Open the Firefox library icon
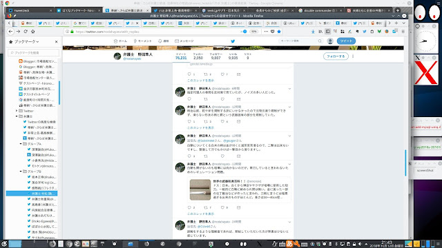 pos(320,32)
